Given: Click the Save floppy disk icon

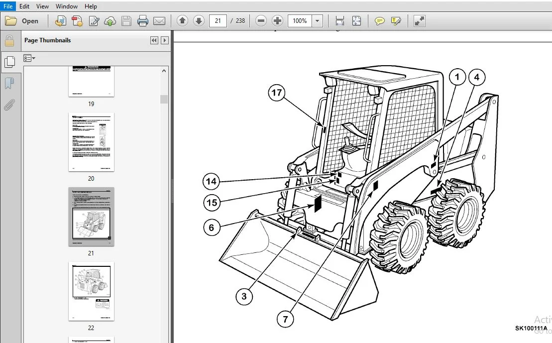Looking at the screenshot, I should coord(126,21).
